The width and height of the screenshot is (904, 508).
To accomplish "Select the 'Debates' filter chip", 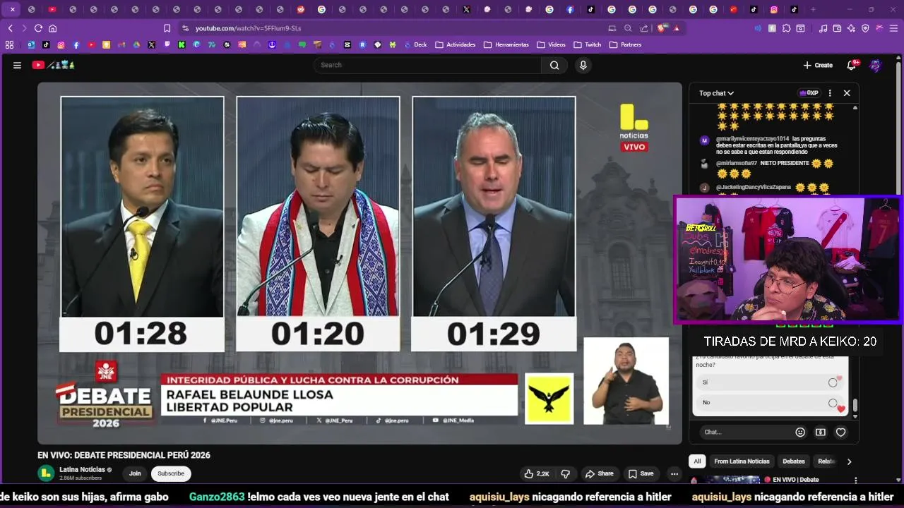I will point(793,461).
